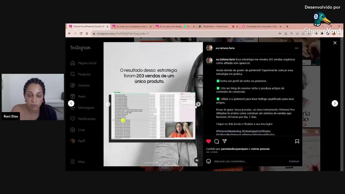Click the caption author avatar

point(209,61)
